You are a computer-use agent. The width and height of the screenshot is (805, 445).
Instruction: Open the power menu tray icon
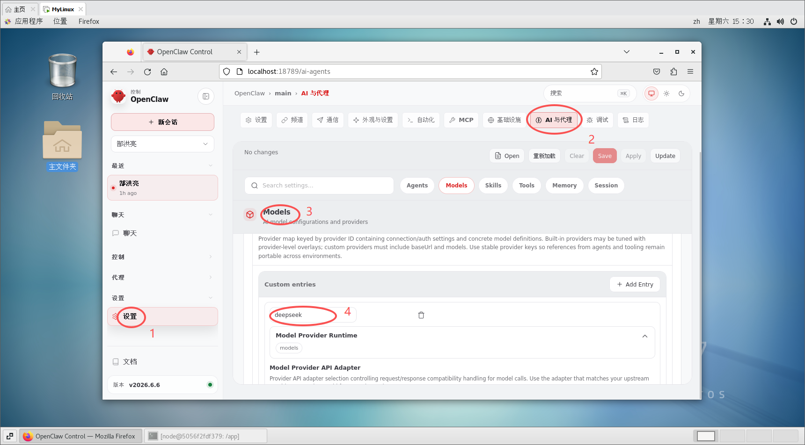794,22
